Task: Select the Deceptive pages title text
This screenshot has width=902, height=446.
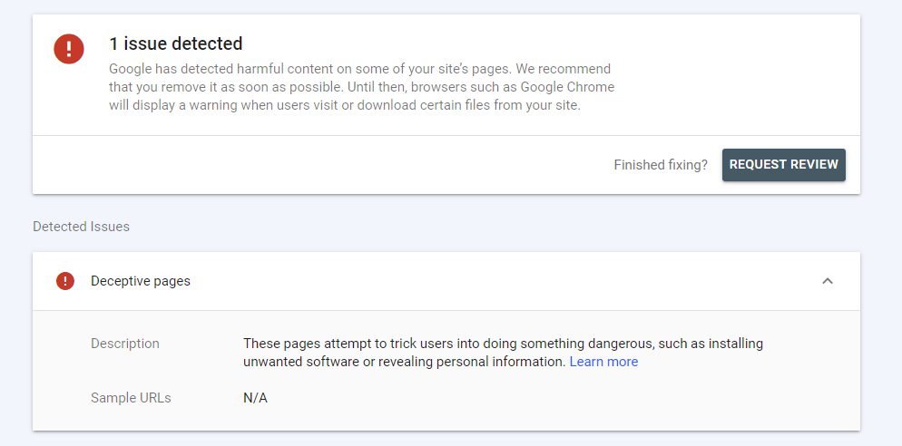Action: [x=141, y=281]
